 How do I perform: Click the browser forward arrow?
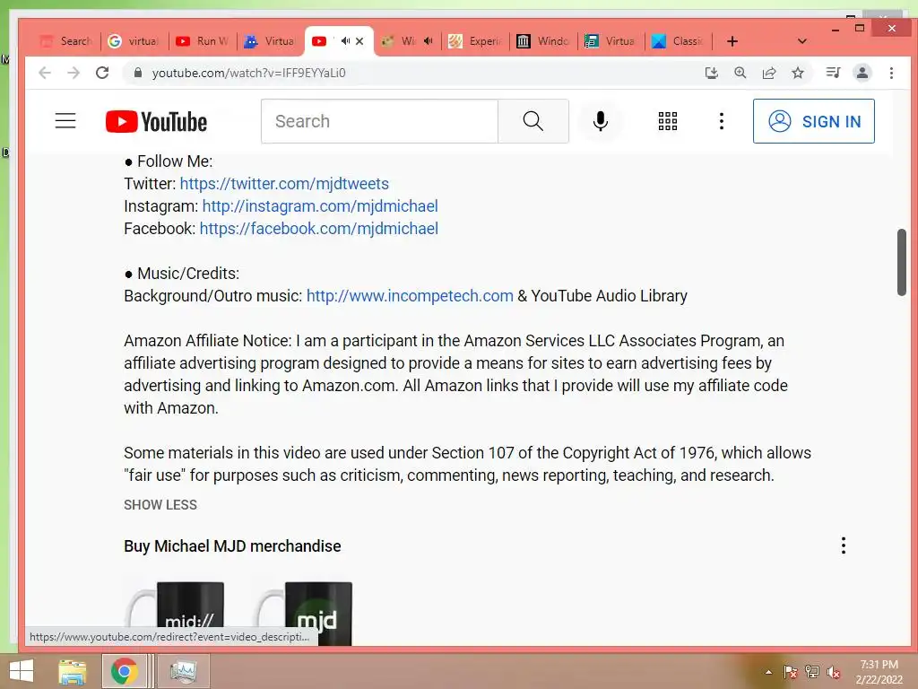(74, 73)
